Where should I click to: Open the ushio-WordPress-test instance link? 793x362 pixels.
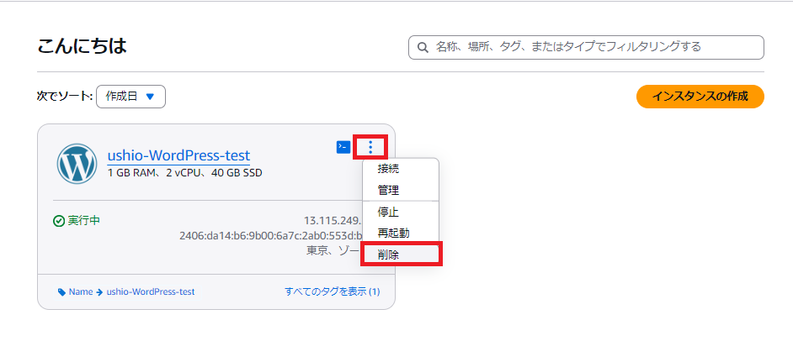[x=178, y=155]
